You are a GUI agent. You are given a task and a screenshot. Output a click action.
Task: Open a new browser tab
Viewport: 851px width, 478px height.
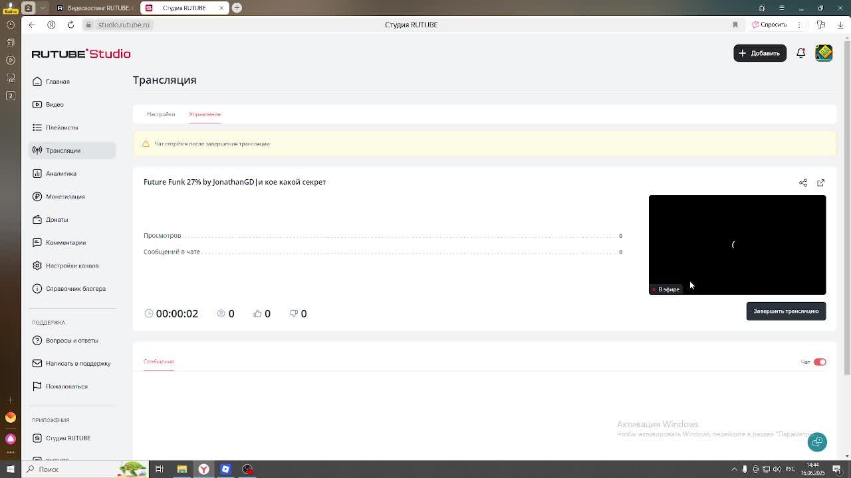[x=237, y=8]
